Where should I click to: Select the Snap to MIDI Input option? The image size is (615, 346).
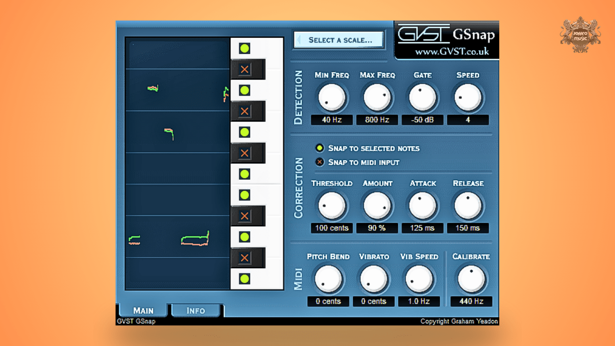click(x=320, y=162)
